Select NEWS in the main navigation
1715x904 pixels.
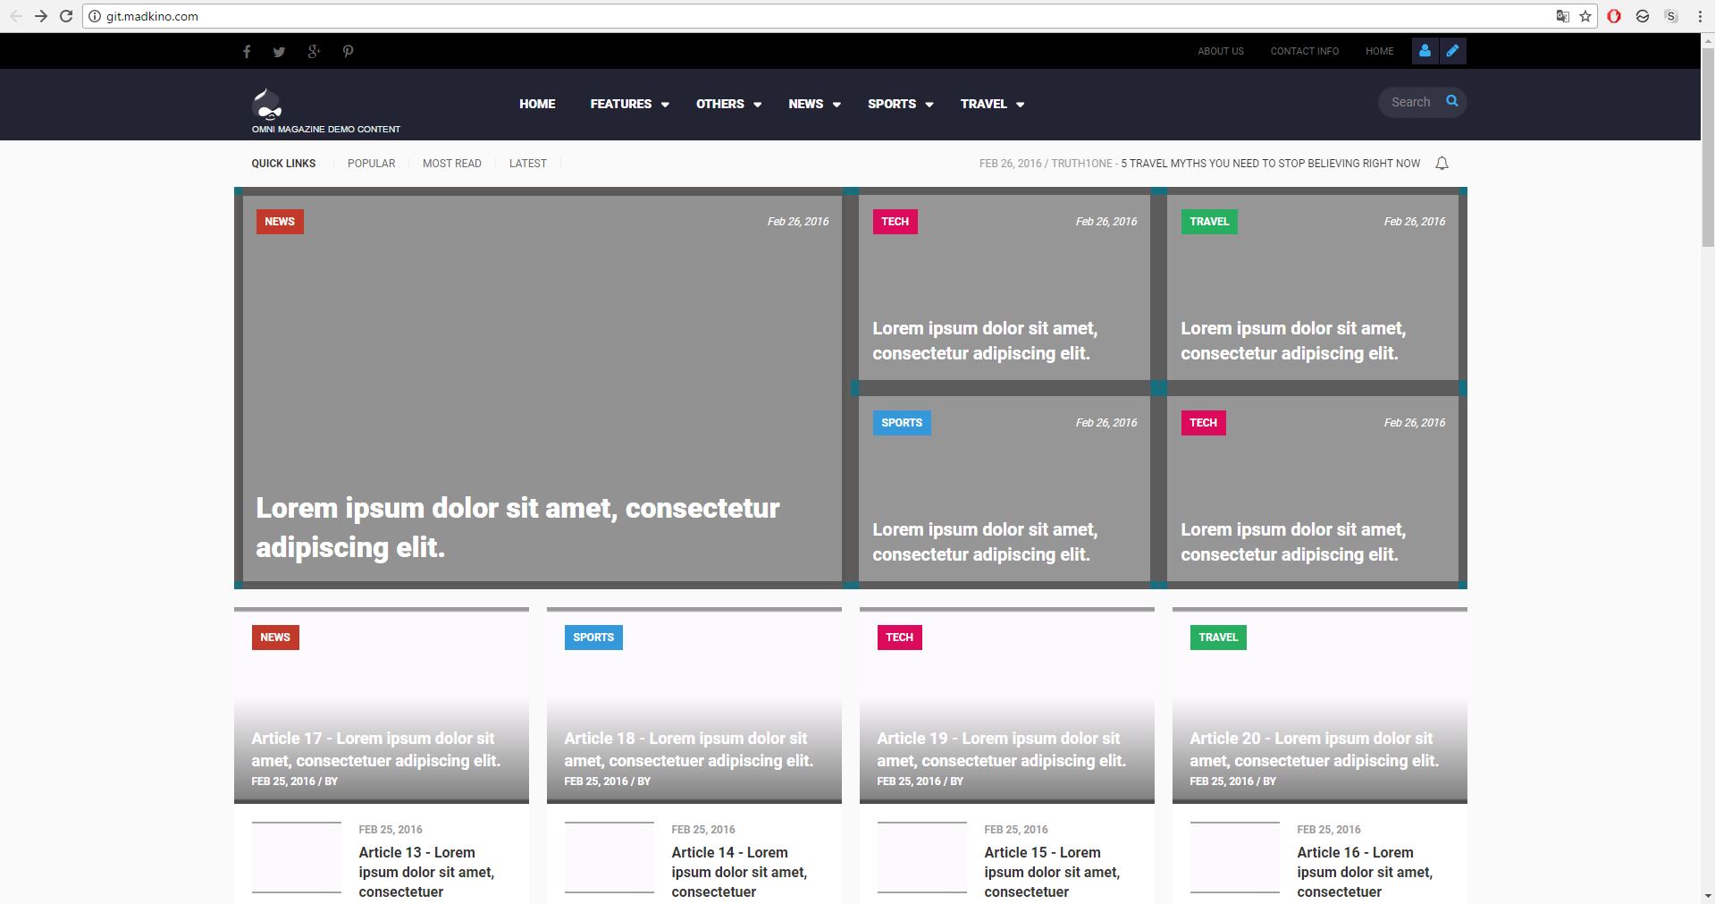(x=806, y=104)
